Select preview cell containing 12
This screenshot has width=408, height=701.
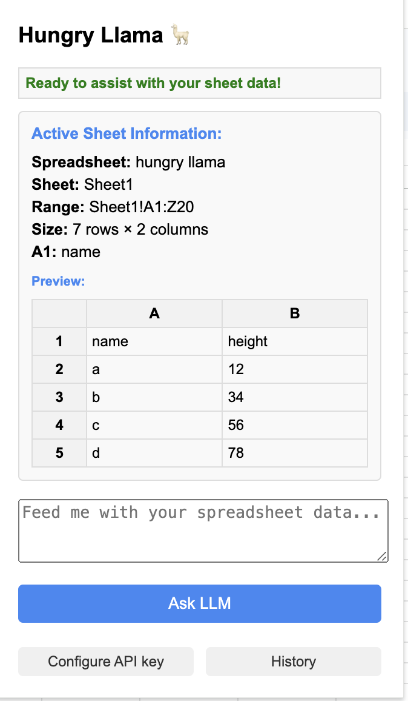[295, 369]
